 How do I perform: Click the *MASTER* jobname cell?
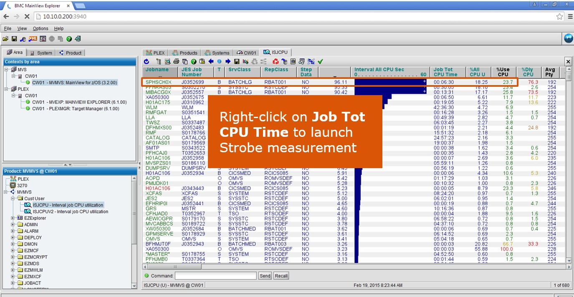pyautogui.click(x=157, y=254)
